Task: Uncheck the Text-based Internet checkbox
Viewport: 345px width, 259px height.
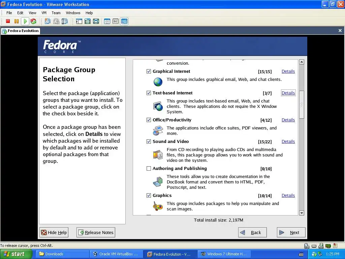Action: 149,93
